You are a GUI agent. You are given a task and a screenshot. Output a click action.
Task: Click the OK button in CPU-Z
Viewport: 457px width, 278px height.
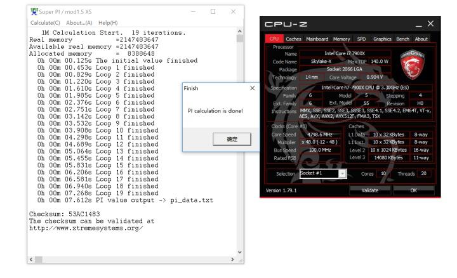pos(414,190)
